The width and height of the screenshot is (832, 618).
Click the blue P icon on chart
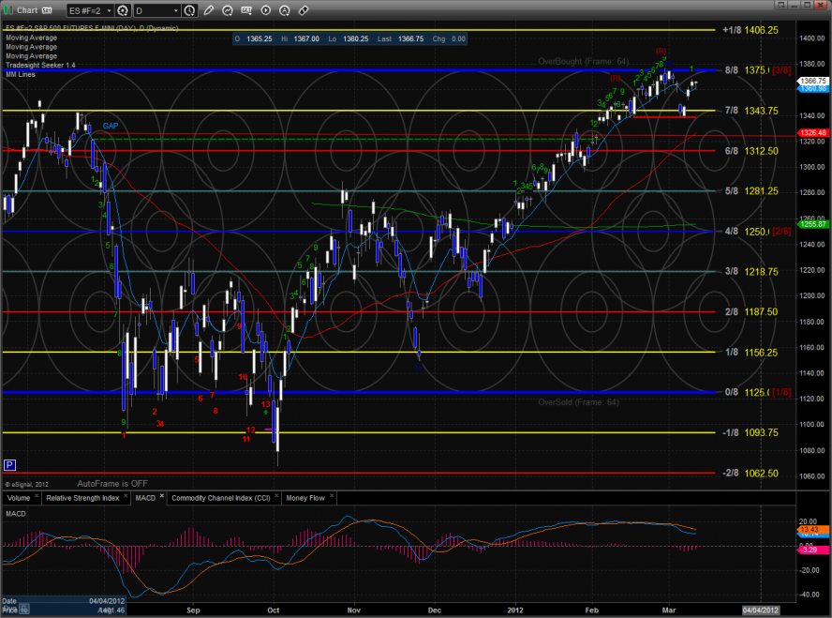click(9, 464)
